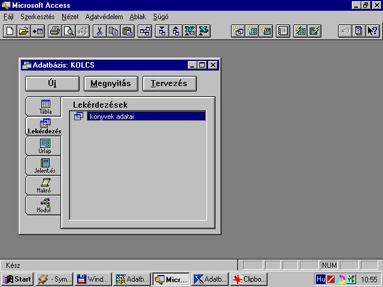Open the Adatvédelem menu
The width and height of the screenshot is (383, 287).
tap(104, 17)
